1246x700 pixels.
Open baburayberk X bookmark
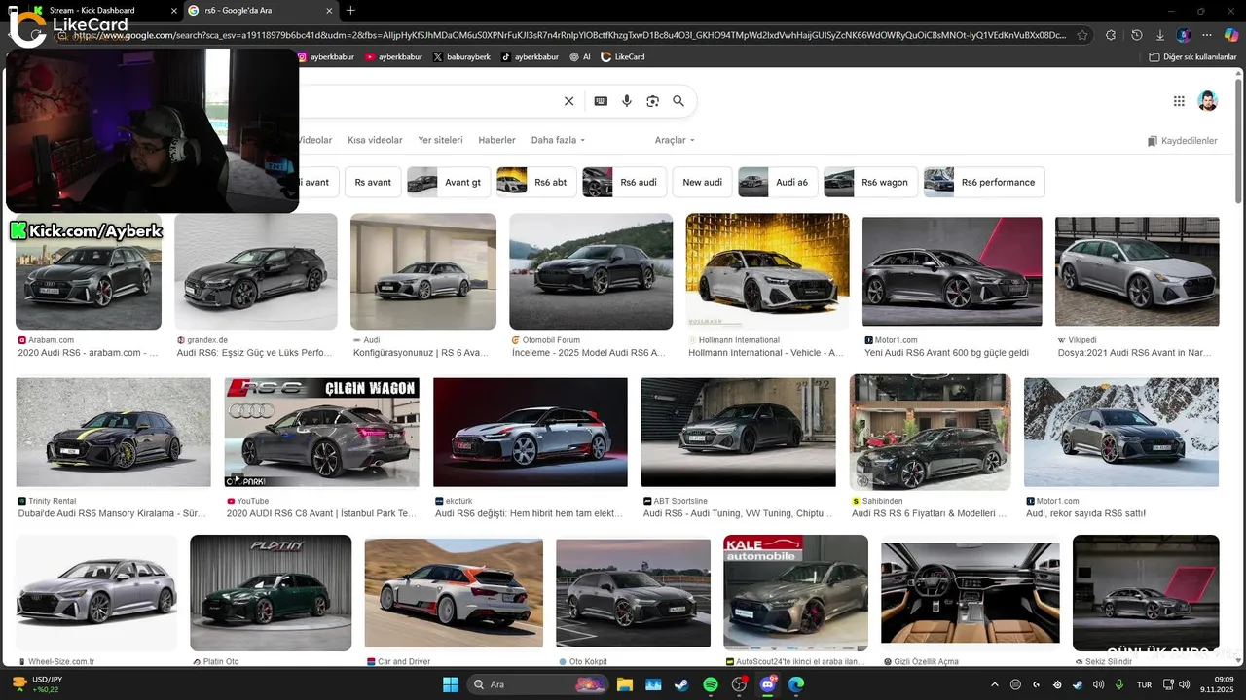click(x=462, y=57)
